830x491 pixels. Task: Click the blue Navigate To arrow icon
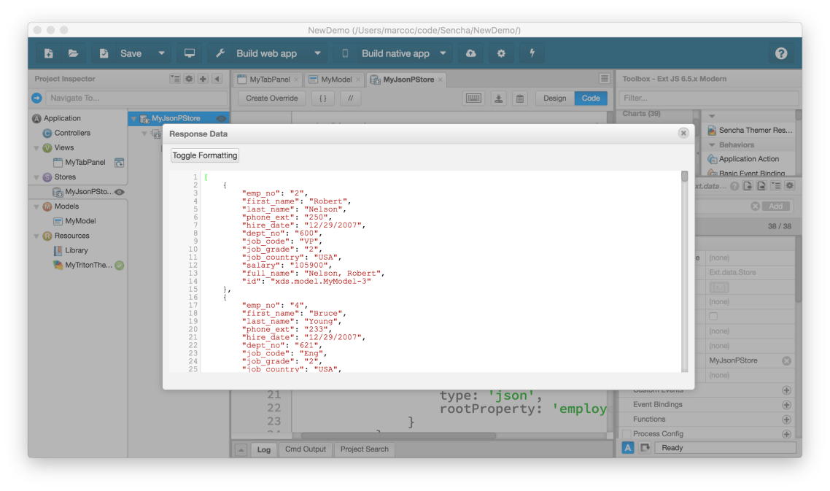click(x=36, y=98)
